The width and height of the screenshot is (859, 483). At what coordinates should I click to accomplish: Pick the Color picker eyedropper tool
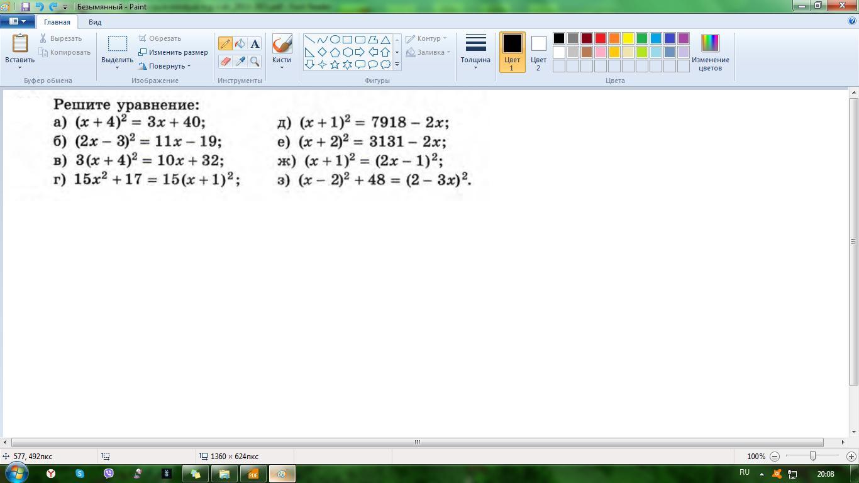point(240,61)
